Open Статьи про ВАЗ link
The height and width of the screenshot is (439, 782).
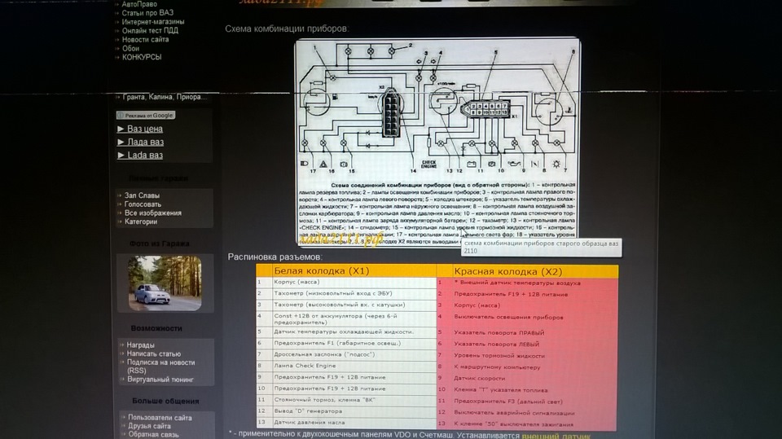click(147, 13)
